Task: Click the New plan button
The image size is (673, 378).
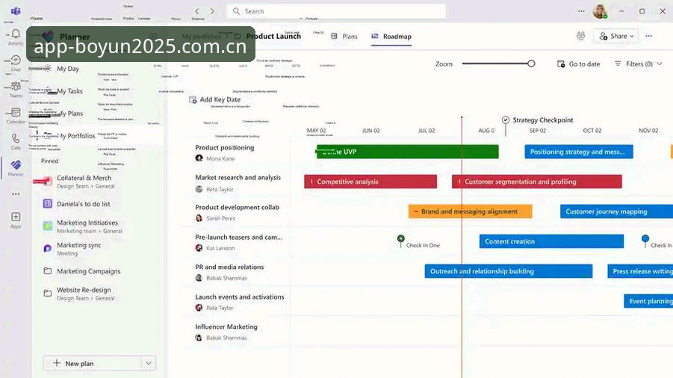Action: (93, 363)
